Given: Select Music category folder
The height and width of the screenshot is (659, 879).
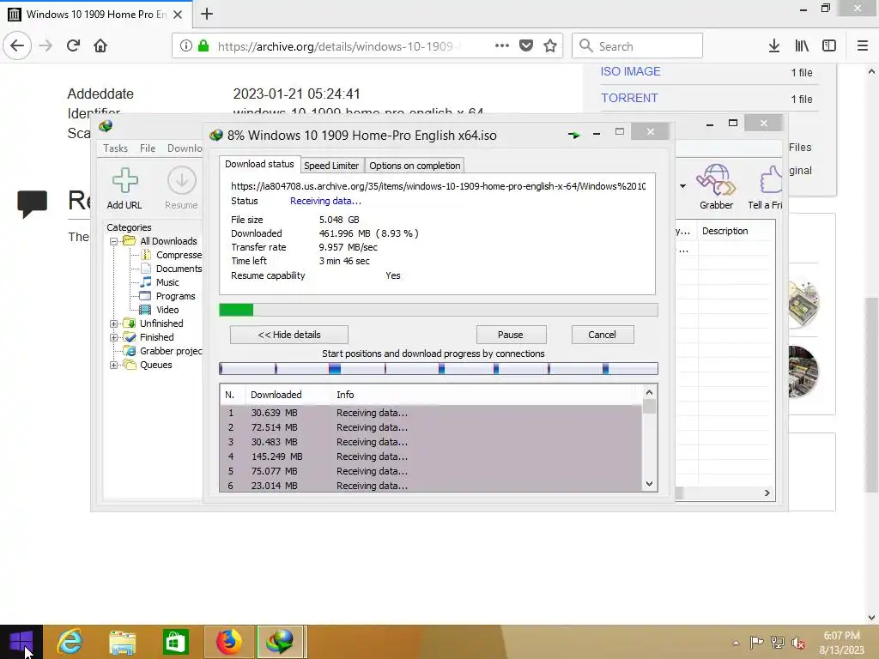Looking at the screenshot, I should [x=160, y=282].
